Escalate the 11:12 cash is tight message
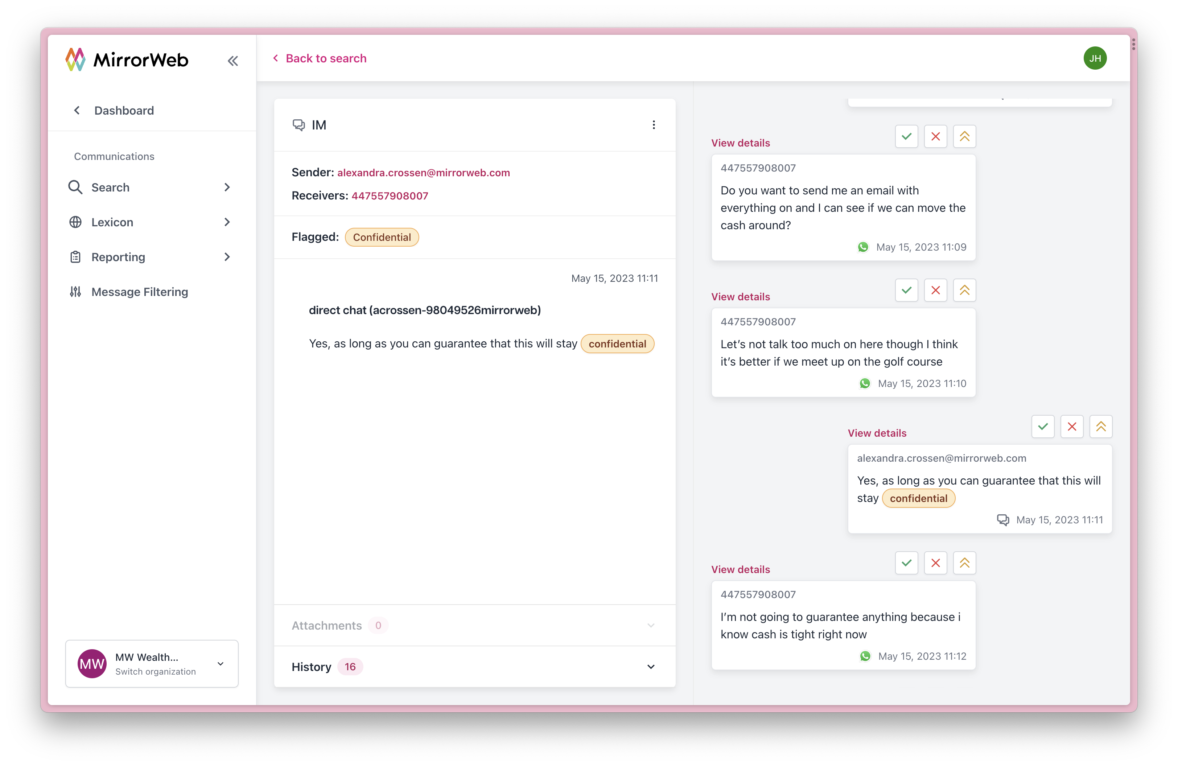 [x=964, y=563]
